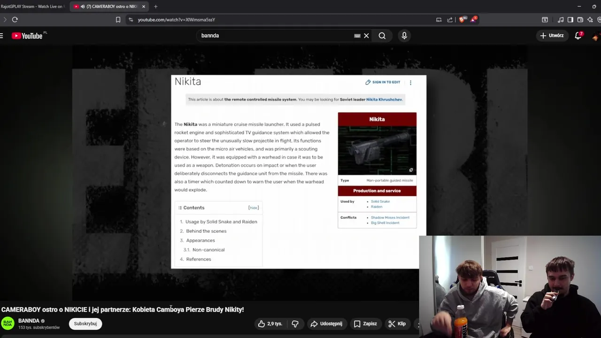Dislike the video
This screenshot has width=601, height=338.
click(x=295, y=323)
